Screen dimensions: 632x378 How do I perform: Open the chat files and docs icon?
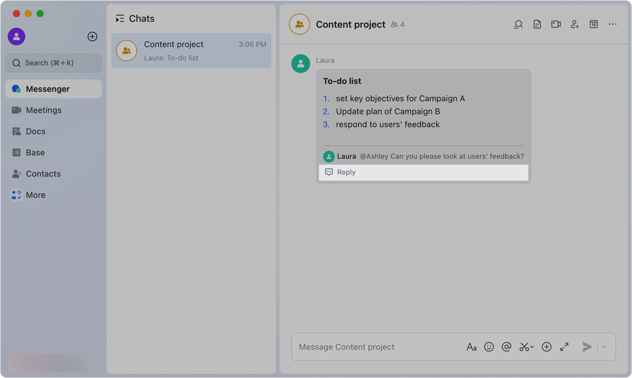537,24
